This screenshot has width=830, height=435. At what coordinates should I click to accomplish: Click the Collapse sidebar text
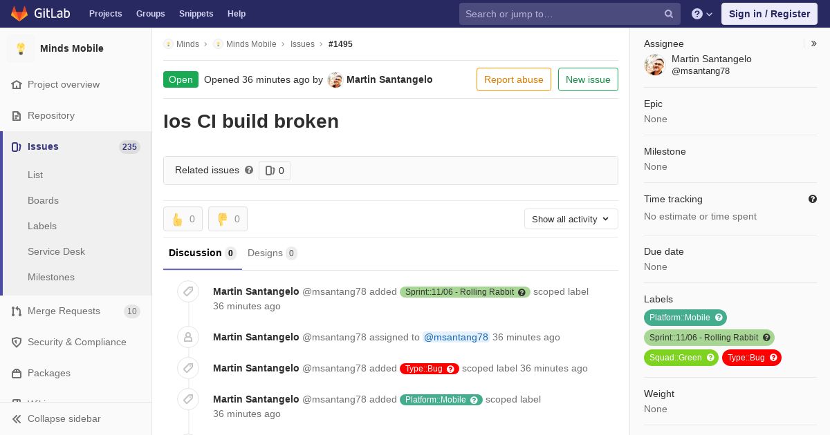click(x=64, y=418)
